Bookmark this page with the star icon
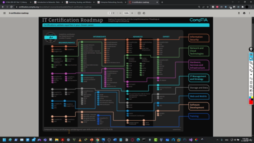The image size is (254, 143). tap(208, 7)
